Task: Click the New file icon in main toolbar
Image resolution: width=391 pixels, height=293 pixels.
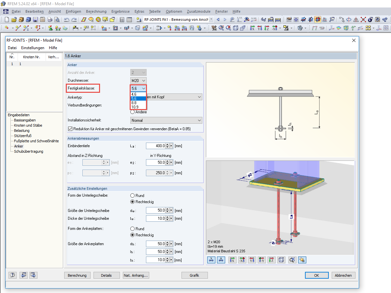Action: 7,20
